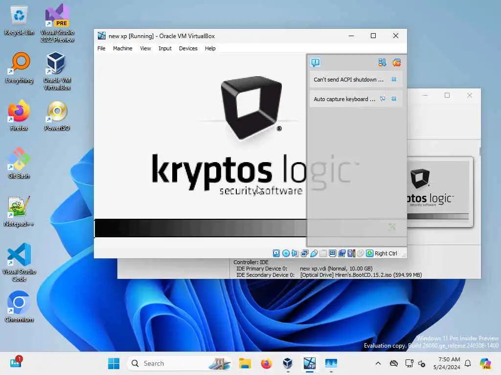The image size is (501, 375).
Task: Click the kryptos logic preview thumbnail in Manager window
Action: 439,192
